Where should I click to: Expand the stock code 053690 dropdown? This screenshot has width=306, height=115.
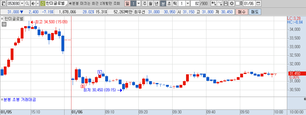(x=22, y=3)
